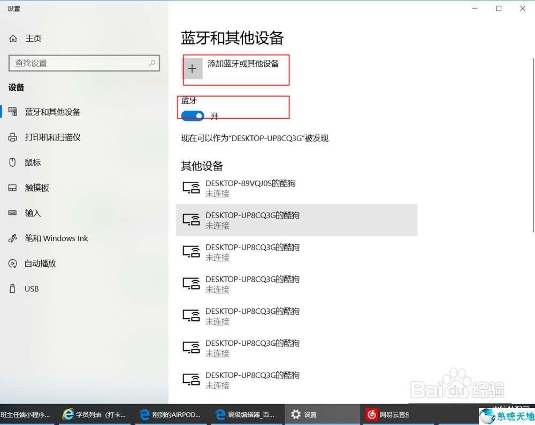
Task: Click the 触摸板 touchpad icon
Action: 12,188
